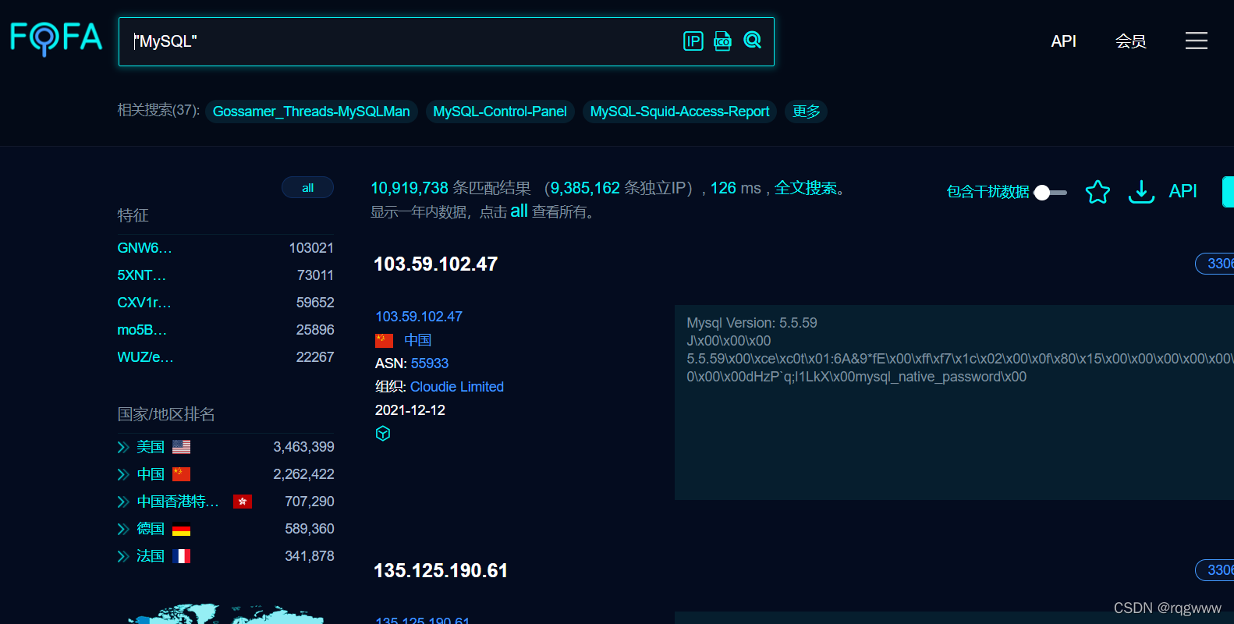Click the 全文搜索 link
The width and height of the screenshot is (1234, 624).
pyautogui.click(x=805, y=188)
